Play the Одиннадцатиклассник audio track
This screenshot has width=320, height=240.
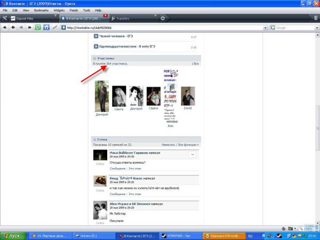pos(96,47)
